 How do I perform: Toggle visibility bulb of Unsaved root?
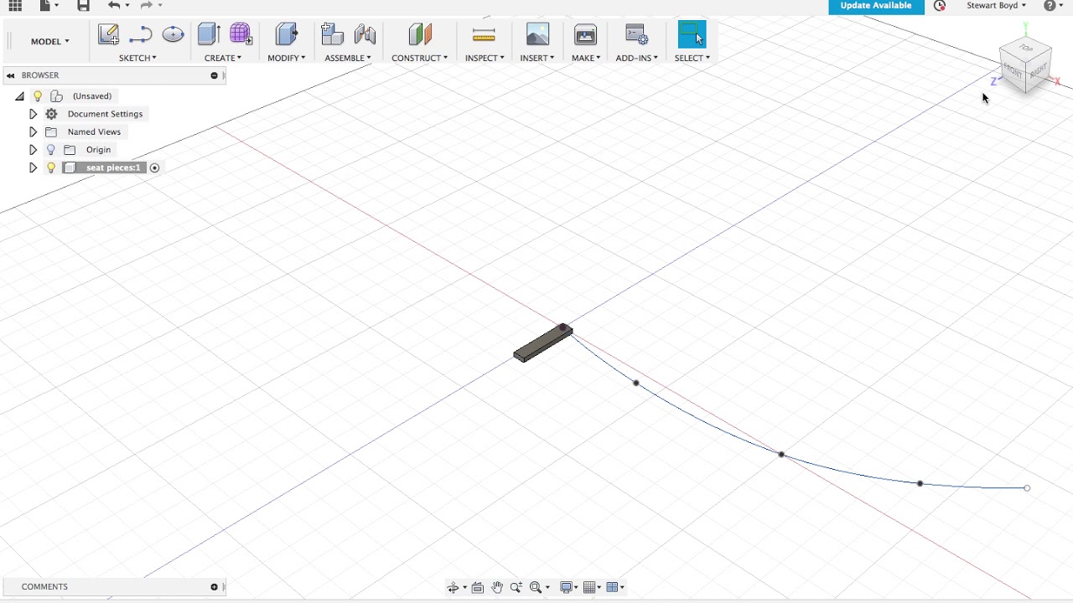(x=38, y=96)
